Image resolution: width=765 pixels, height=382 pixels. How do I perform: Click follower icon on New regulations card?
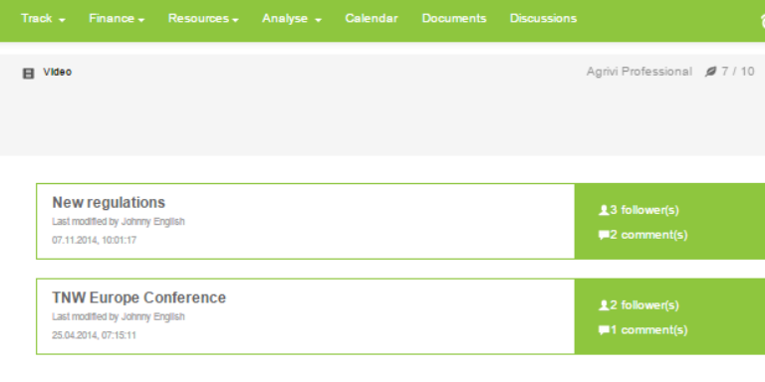coord(604,210)
